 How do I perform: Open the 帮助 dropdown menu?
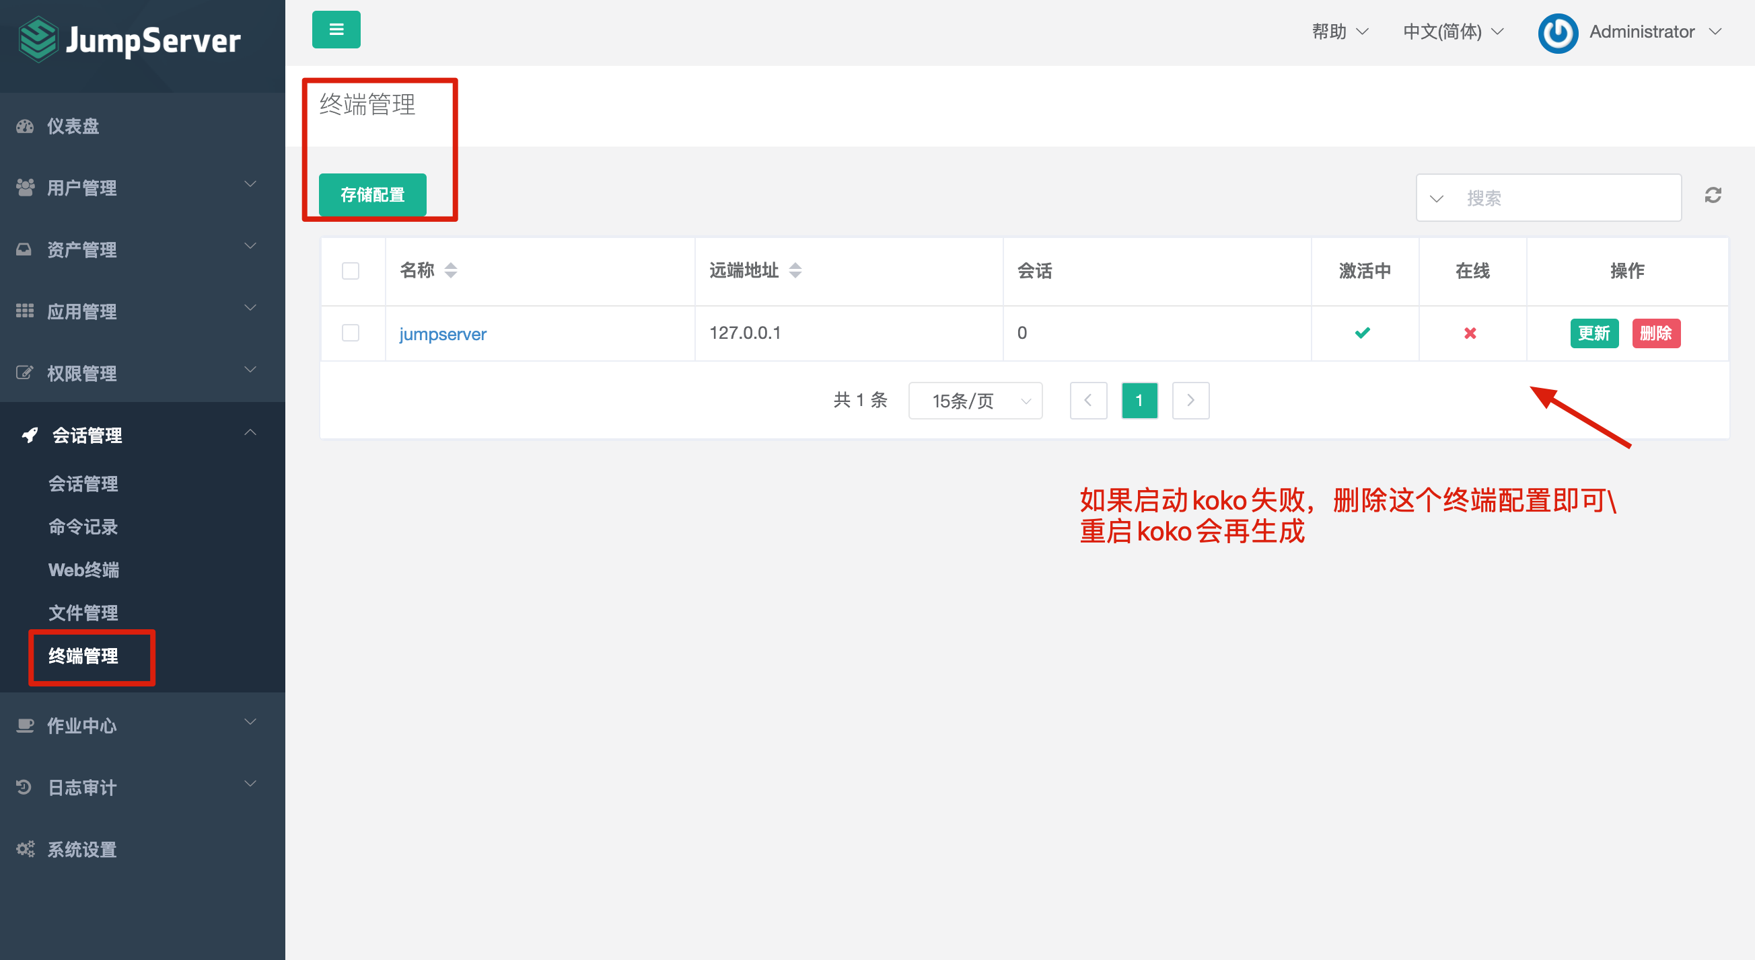pos(1340,32)
